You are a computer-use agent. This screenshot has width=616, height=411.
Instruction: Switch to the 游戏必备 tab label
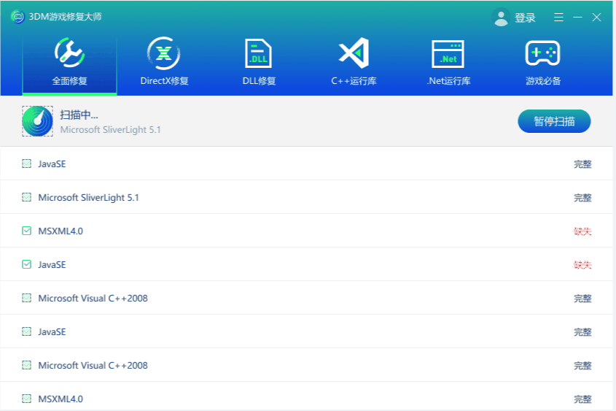(x=543, y=81)
